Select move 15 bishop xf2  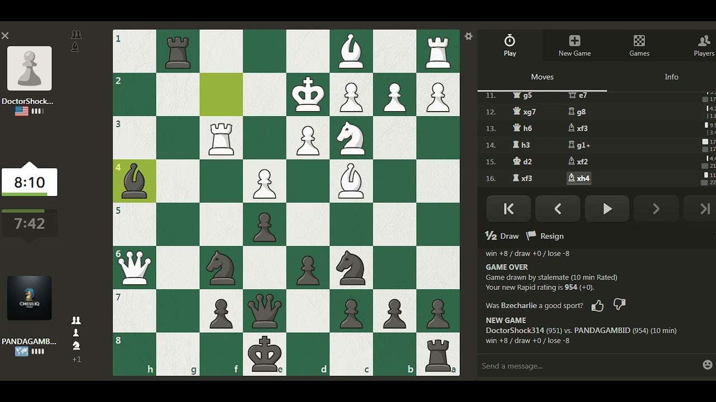point(578,161)
